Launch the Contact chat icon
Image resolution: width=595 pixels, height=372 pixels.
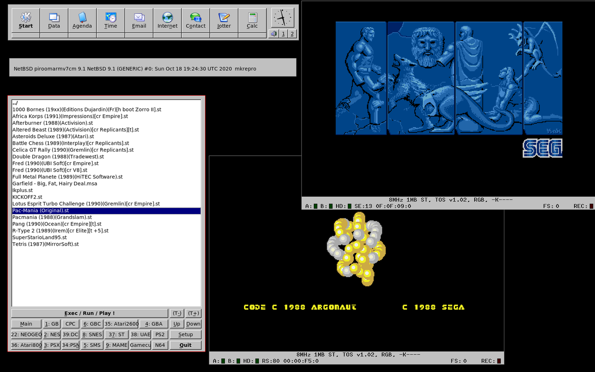tap(196, 20)
